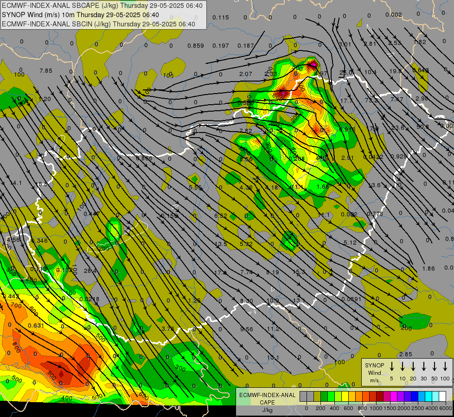This screenshot has width=454, height=417.
Task: Pick the pure yellow swatch in CAPE legend
Action: [345, 397]
